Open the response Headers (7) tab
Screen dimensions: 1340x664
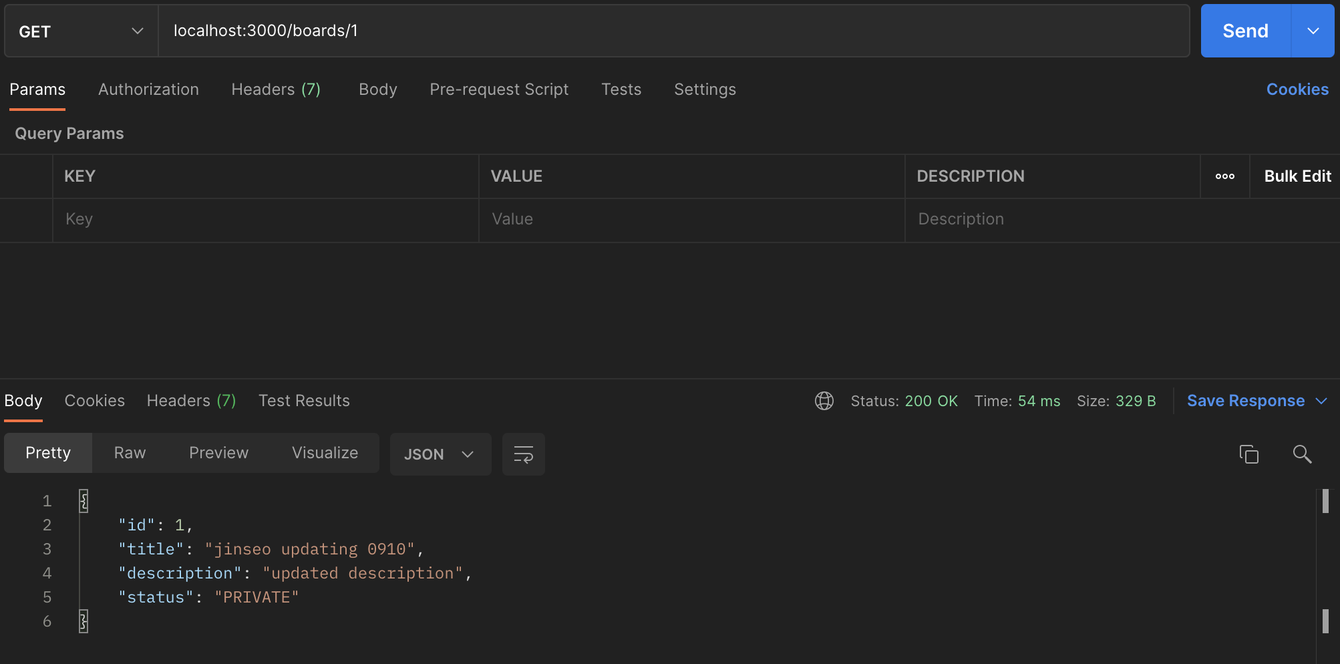click(191, 401)
